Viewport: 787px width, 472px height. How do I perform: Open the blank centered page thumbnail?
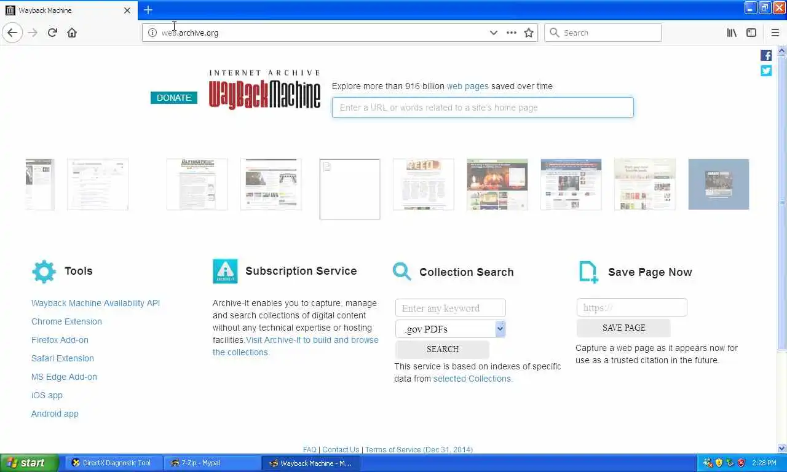click(x=350, y=189)
